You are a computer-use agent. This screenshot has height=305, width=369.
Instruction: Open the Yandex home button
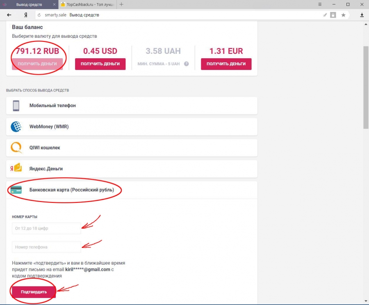26,15
